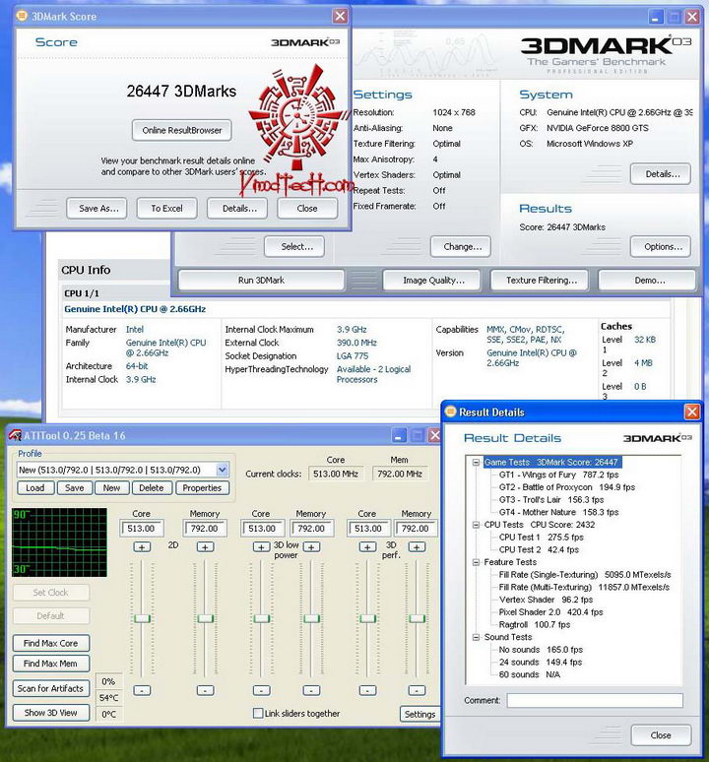Click the Genuine Intel(R) CPU @ 2.66GHz heading

tap(135, 309)
